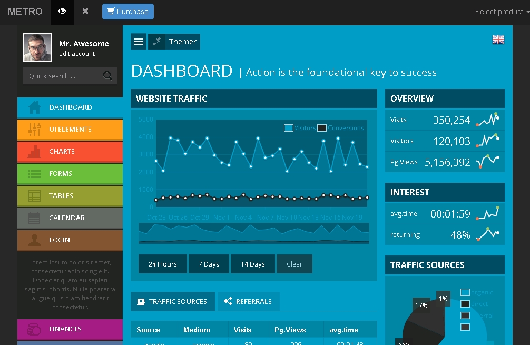Click the UK flag language selector

pos(498,40)
